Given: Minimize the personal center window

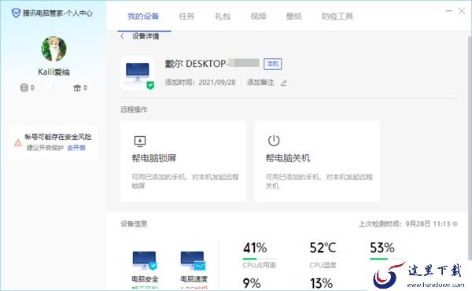Looking at the screenshot, I should pos(449,11).
